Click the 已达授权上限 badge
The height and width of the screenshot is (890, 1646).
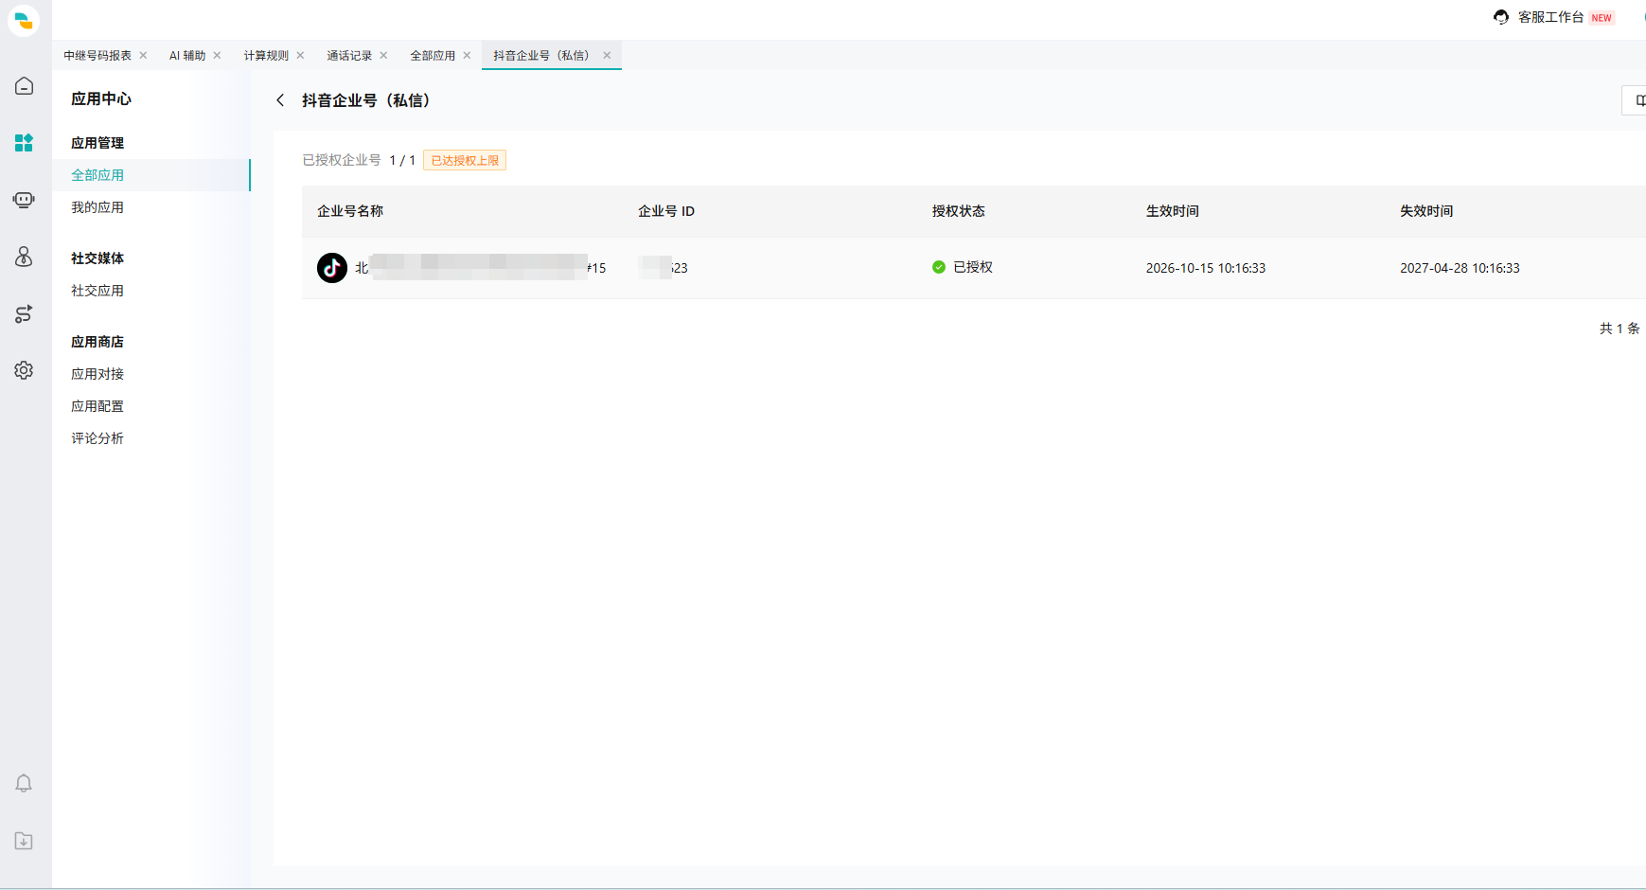pos(465,160)
